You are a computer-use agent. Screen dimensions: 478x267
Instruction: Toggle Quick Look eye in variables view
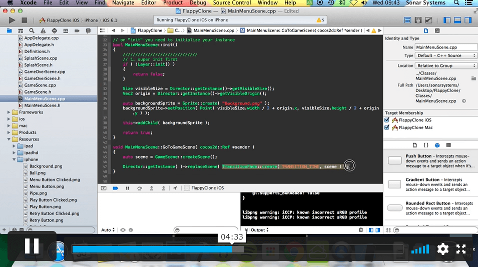[x=123, y=230]
